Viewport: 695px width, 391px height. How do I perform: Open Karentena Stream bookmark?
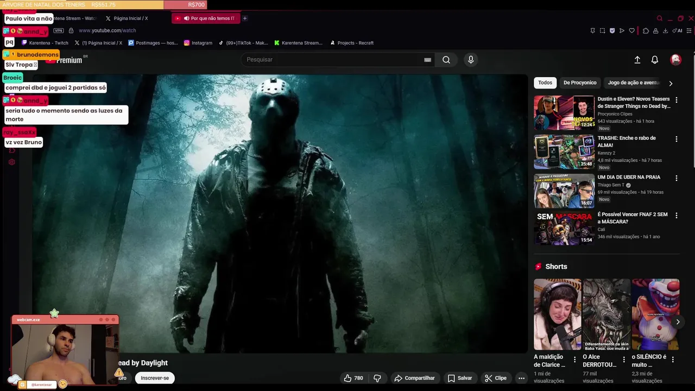pos(298,43)
